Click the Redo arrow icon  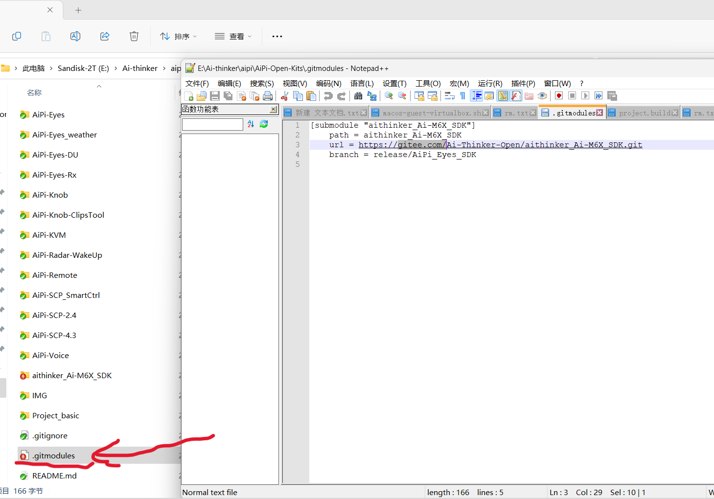(x=342, y=96)
